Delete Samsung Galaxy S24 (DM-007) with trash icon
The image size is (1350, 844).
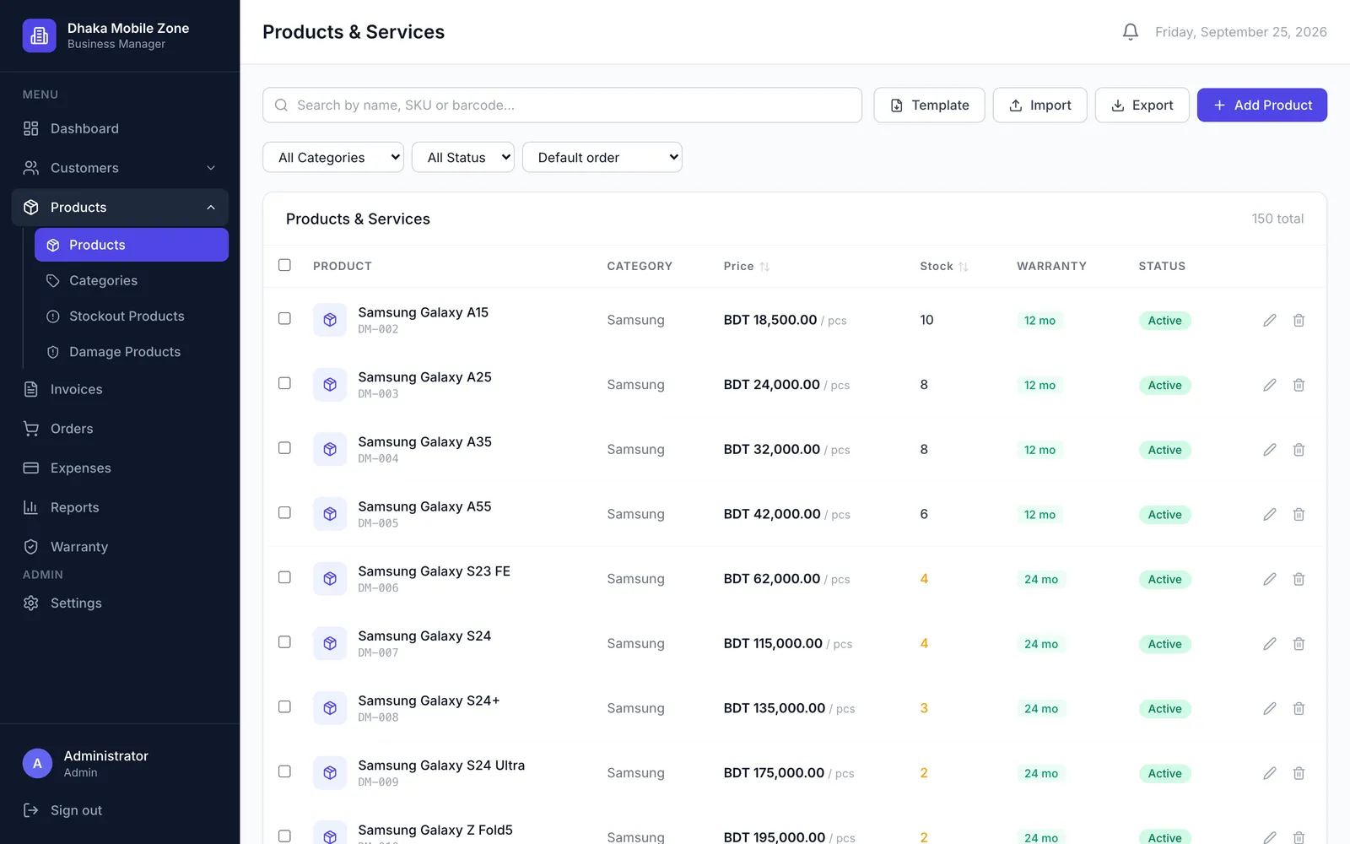(x=1299, y=644)
